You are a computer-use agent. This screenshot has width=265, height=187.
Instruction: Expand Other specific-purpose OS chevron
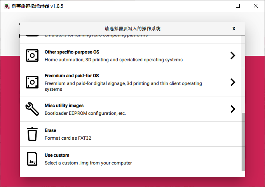pyautogui.click(x=233, y=55)
